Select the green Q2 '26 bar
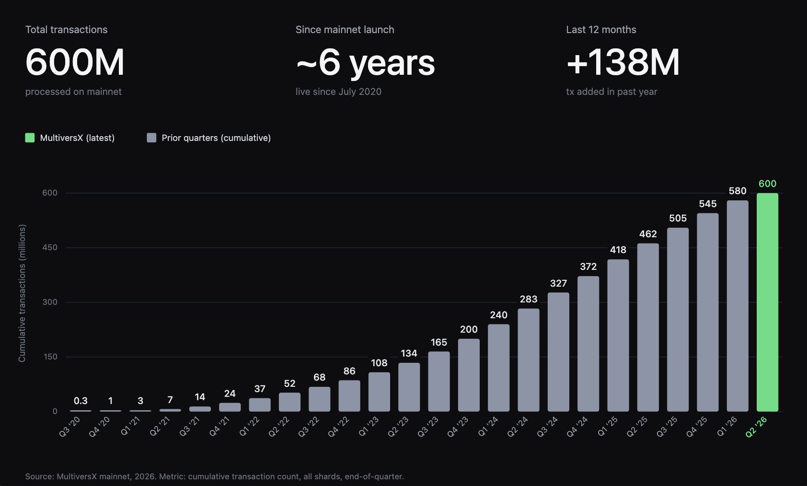 767,302
